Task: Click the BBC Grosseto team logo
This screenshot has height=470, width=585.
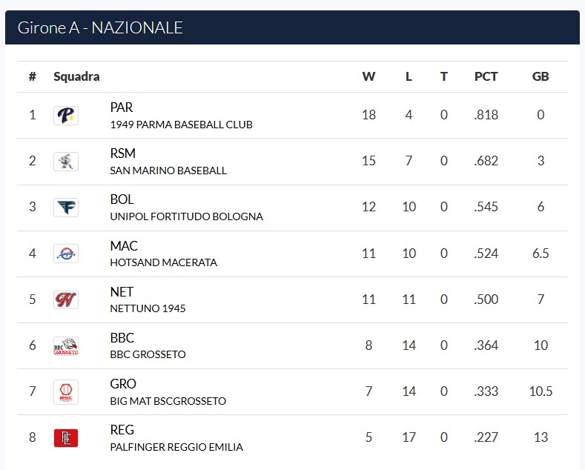Action: [66, 345]
